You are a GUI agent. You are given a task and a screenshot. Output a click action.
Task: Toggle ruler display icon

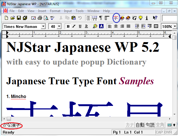pos(95,18)
